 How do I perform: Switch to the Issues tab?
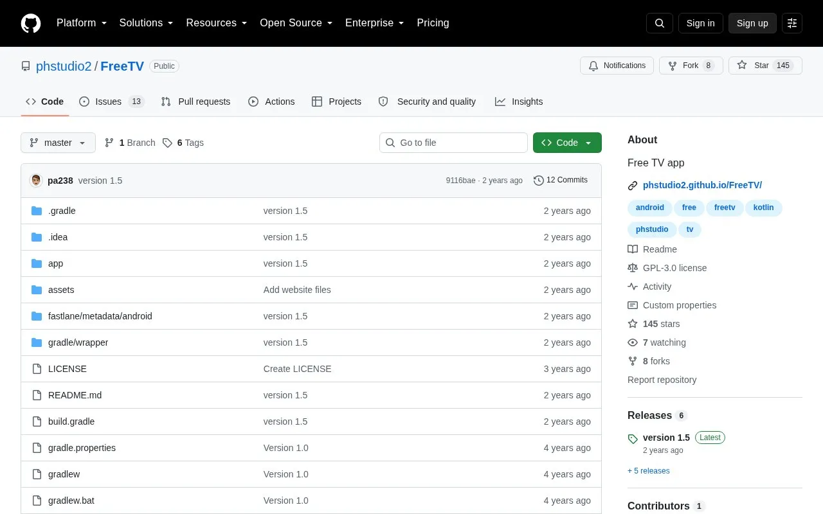click(112, 102)
